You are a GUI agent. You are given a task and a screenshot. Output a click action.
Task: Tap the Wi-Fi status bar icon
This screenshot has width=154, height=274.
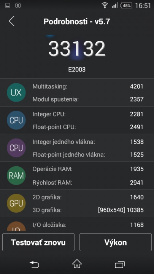[105, 5]
